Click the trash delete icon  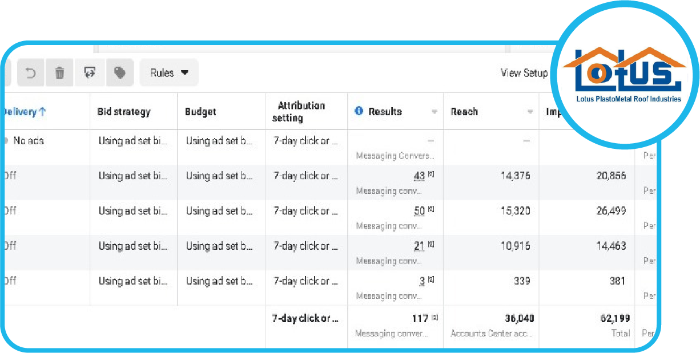coord(59,73)
